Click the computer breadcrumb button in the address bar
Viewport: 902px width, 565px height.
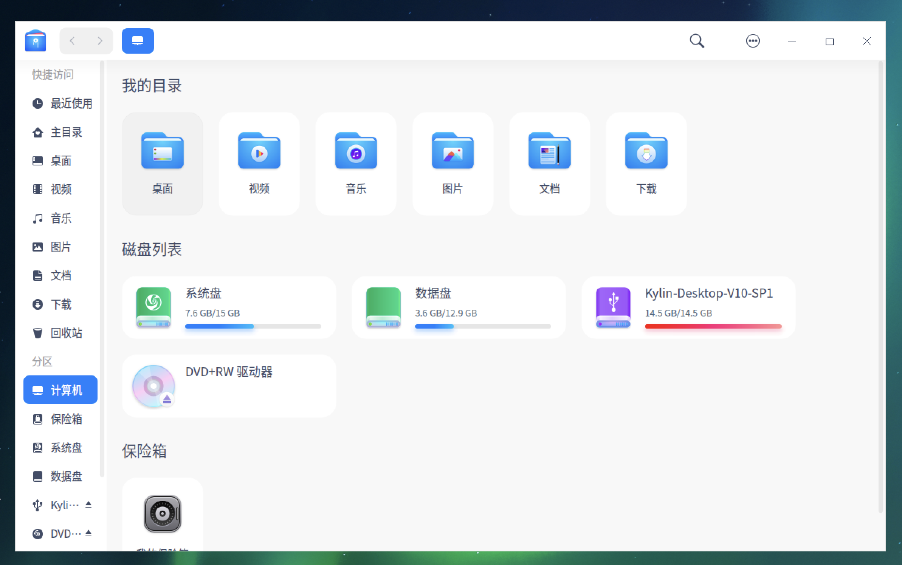point(138,41)
